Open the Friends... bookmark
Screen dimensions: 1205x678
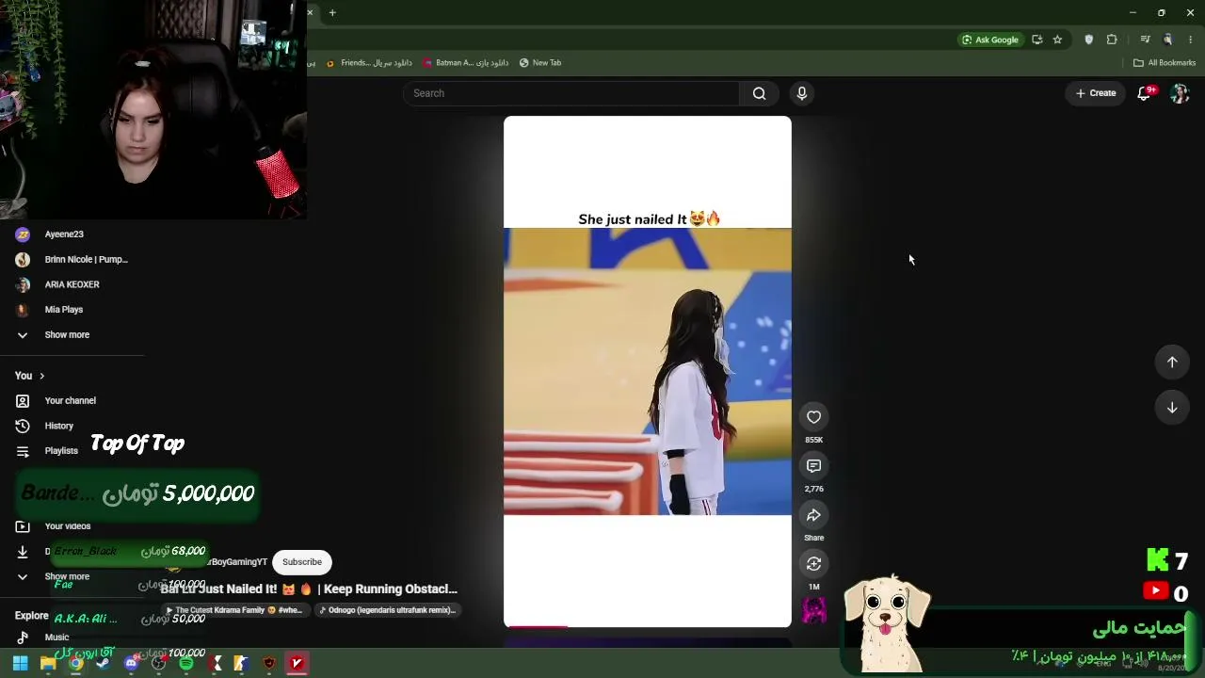tap(369, 63)
